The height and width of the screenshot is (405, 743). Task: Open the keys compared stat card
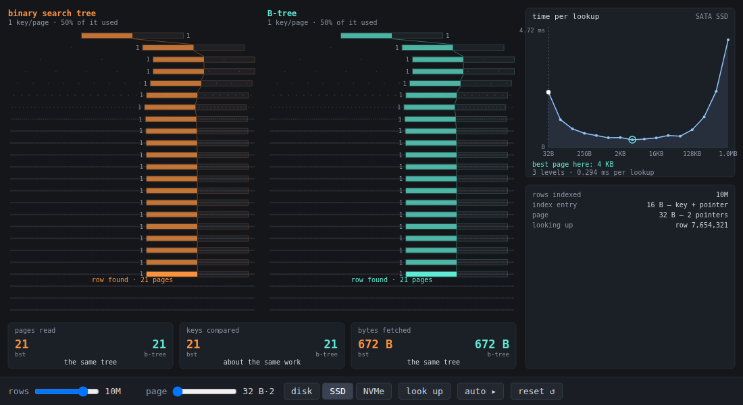point(261,346)
